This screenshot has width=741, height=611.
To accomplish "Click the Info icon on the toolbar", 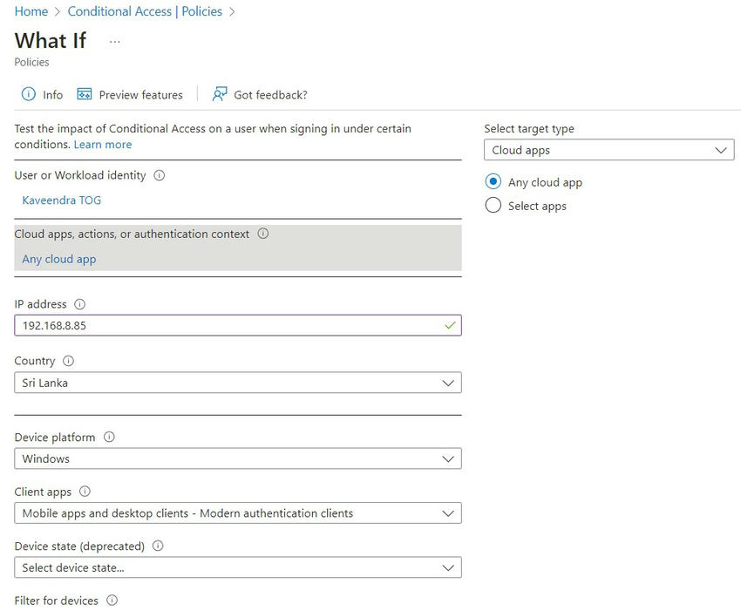I will (x=28, y=94).
